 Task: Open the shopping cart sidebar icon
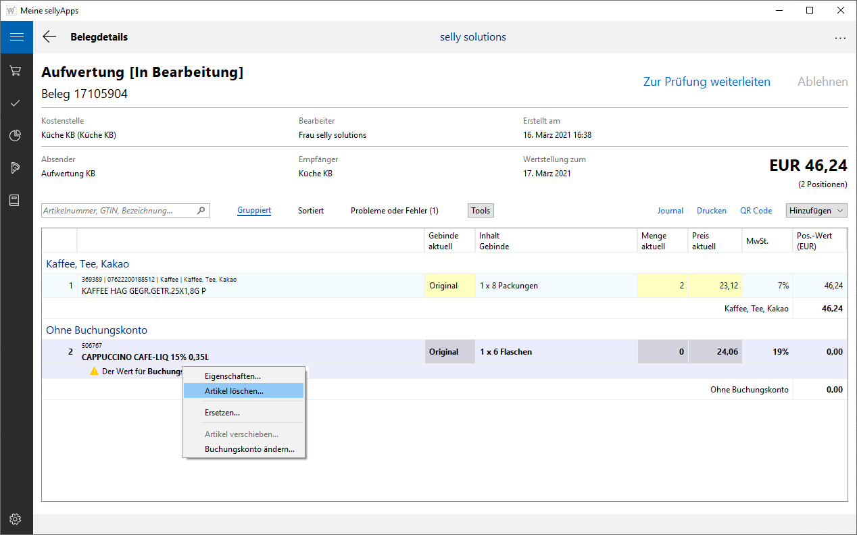16,71
